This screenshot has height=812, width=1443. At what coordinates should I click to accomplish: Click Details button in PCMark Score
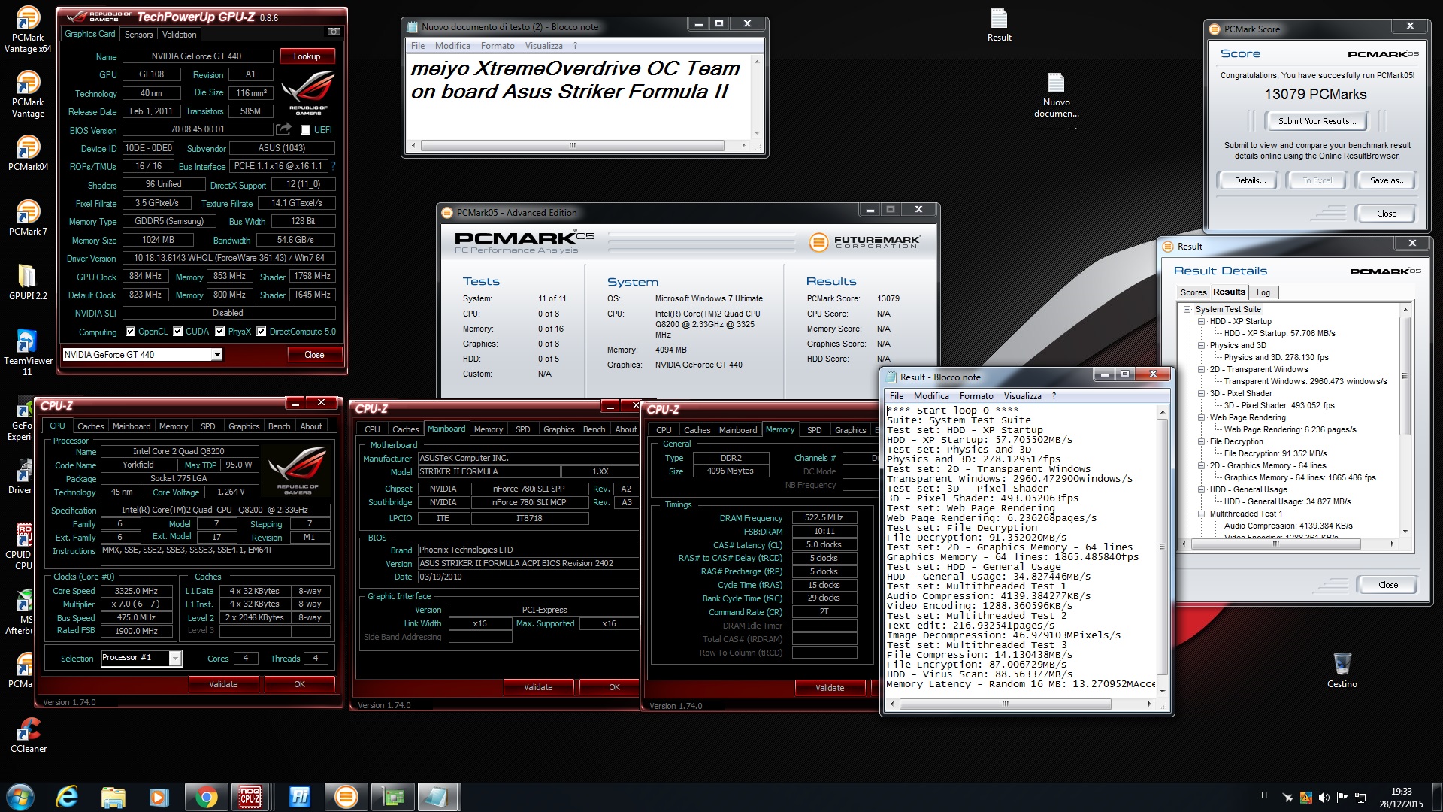click(1250, 180)
